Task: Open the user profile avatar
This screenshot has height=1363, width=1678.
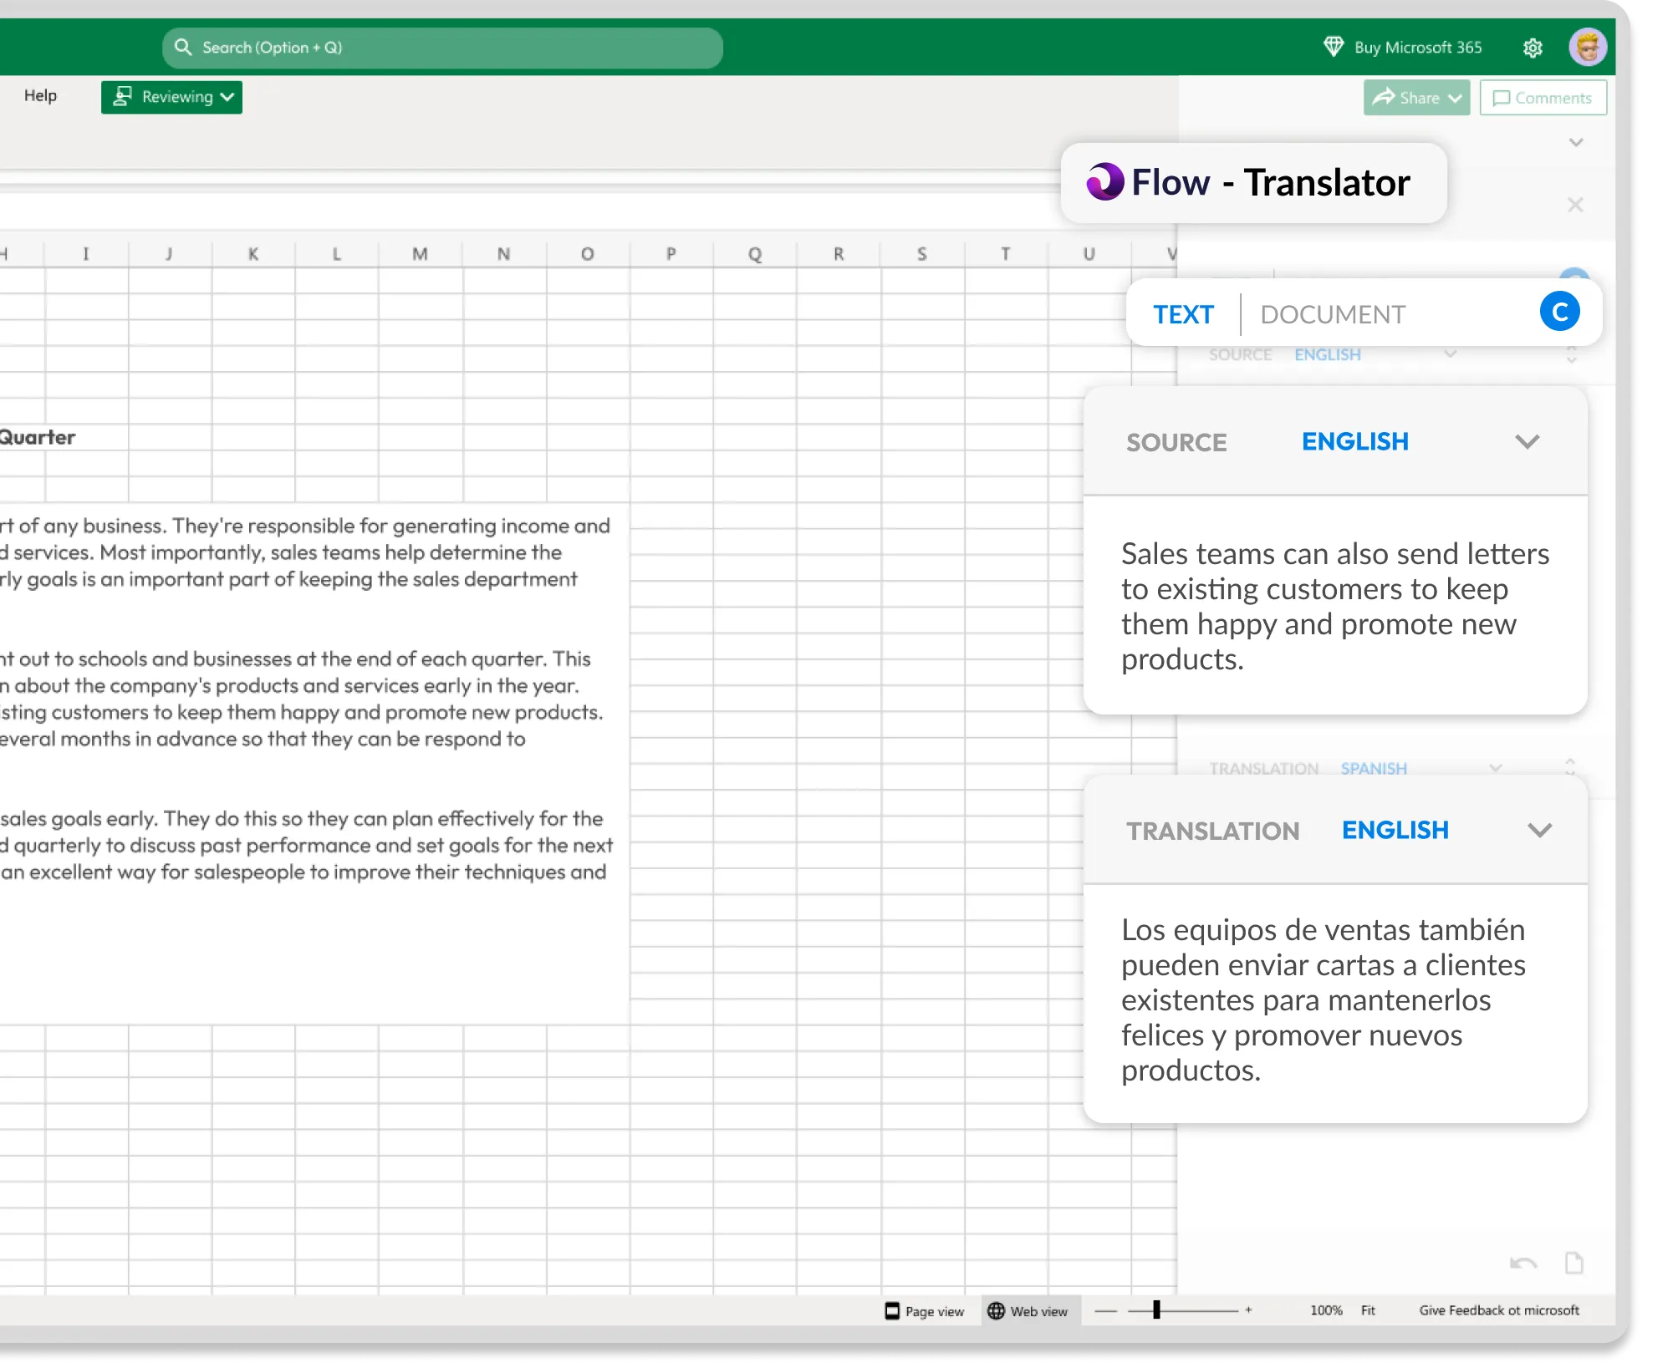Action: click(x=1587, y=47)
